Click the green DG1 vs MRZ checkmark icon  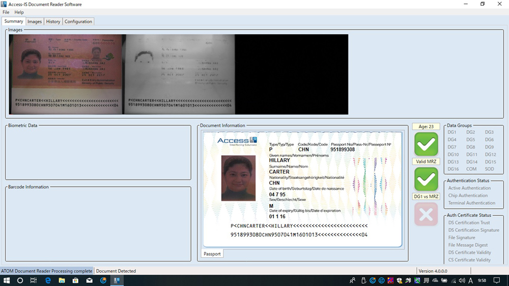coord(426,179)
